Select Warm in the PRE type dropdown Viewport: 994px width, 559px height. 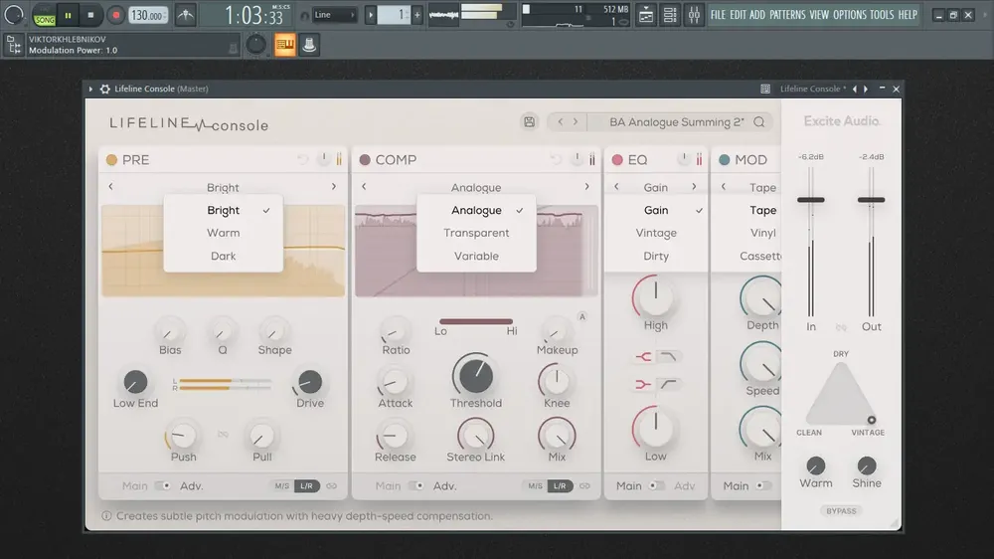(x=223, y=233)
